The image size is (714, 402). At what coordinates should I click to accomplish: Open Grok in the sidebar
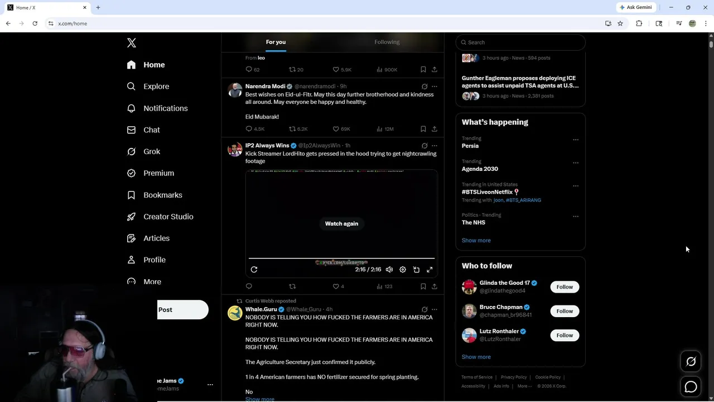[144, 151]
